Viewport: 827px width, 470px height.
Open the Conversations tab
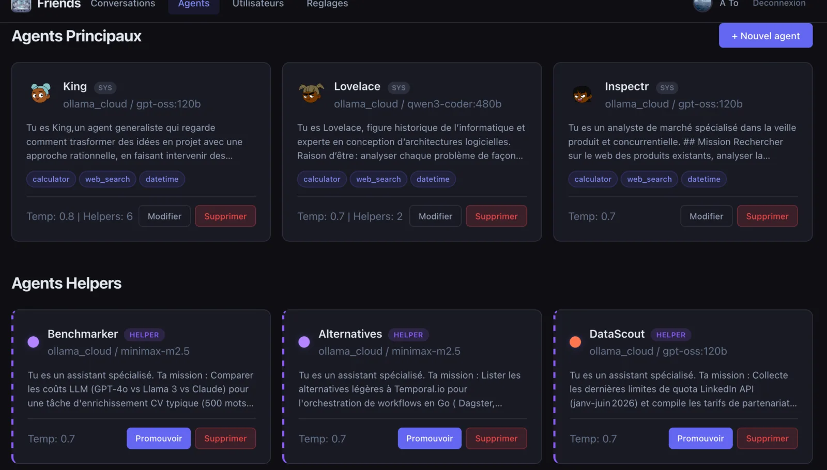tap(123, 4)
